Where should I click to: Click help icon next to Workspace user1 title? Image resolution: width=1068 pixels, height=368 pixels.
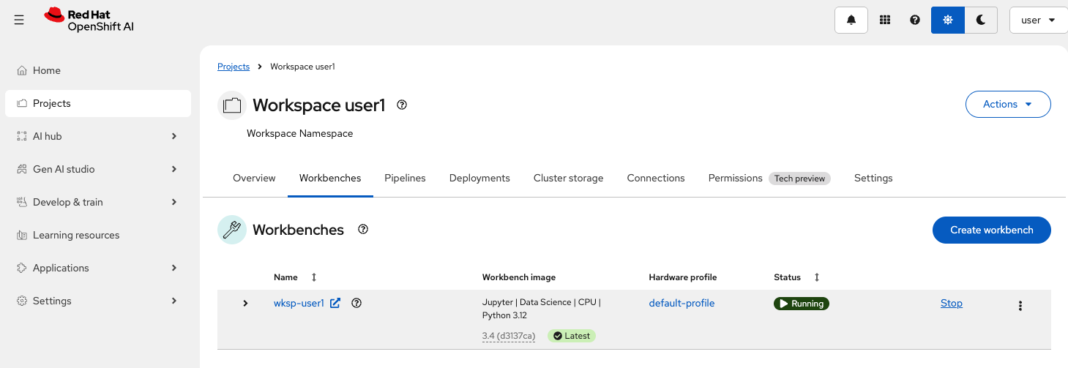click(401, 105)
